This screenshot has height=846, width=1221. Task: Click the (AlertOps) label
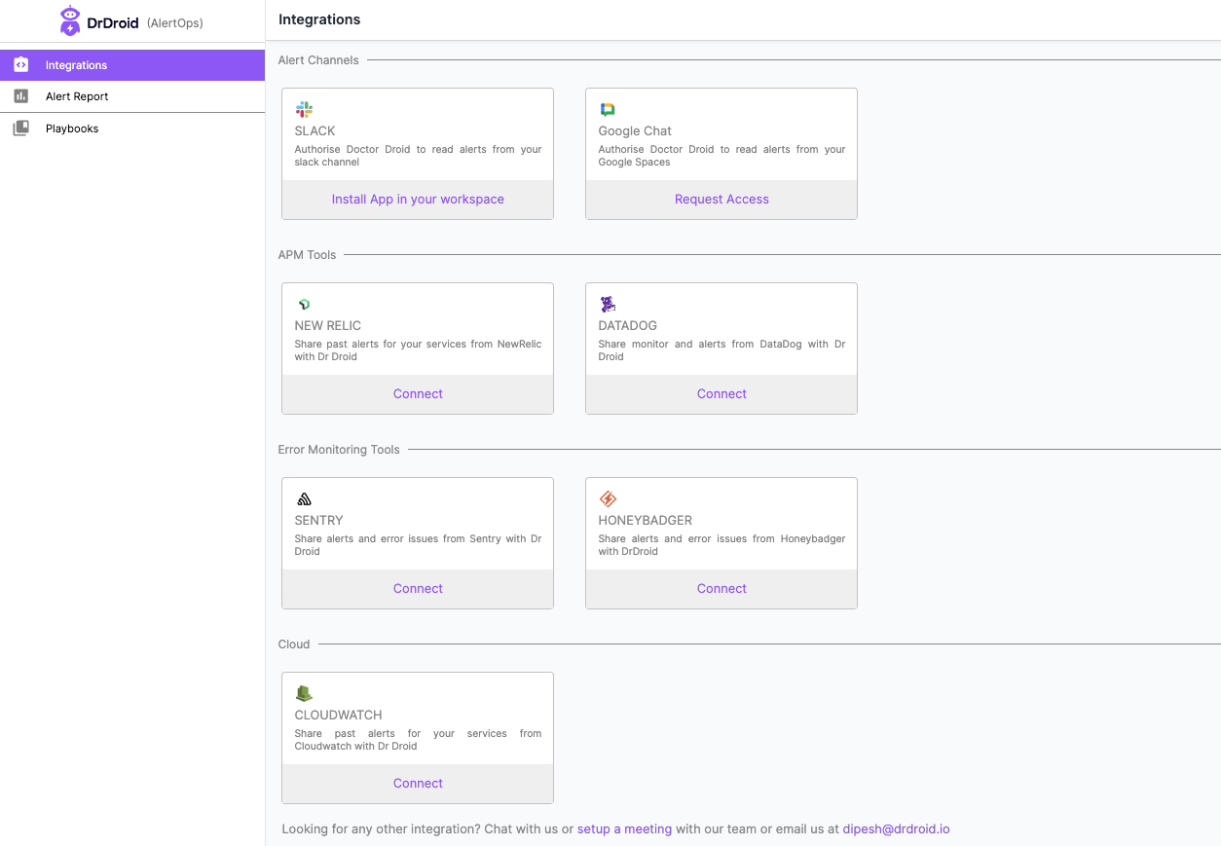pos(175,22)
